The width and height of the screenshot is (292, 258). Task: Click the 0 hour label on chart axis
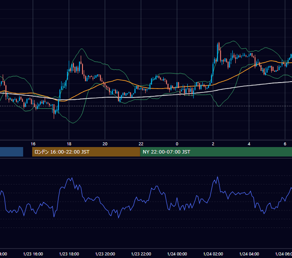(177, 144)
